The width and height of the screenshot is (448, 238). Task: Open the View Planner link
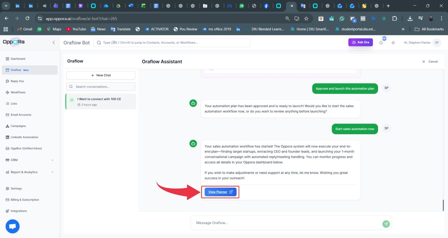click(x=220, y=192)
